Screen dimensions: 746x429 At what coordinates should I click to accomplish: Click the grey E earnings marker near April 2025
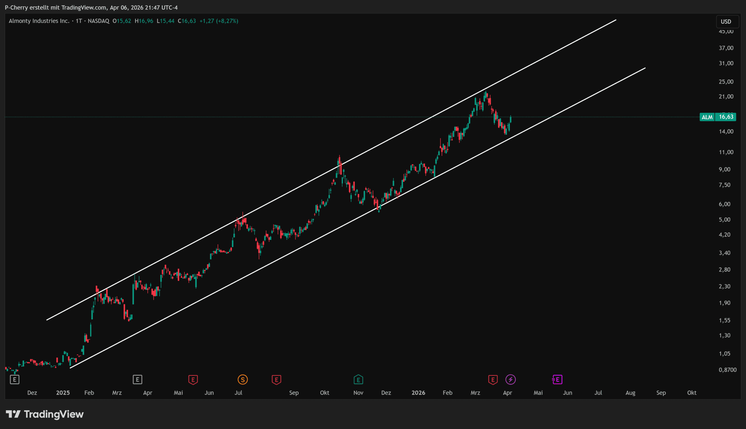pos(138,379)
